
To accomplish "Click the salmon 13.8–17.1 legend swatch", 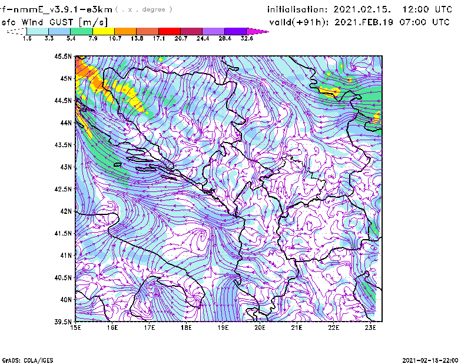I will (148, 31).
